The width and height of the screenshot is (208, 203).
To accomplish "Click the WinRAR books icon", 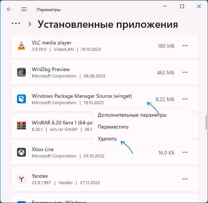I will [21, 126].
